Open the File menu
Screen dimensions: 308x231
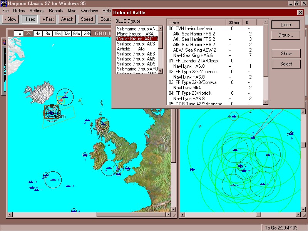[5, 11]
